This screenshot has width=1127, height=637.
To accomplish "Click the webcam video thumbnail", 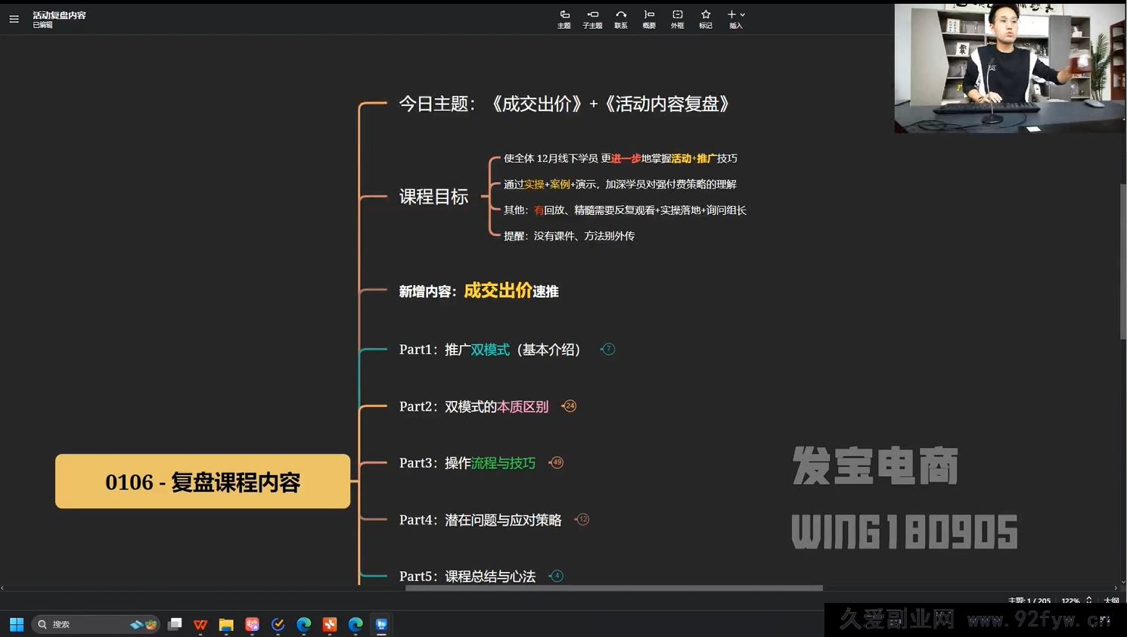I will click(1009, 67).
